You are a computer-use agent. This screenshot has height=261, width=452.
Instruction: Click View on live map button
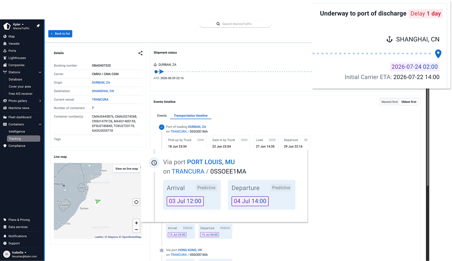click(x=127, y=169)
